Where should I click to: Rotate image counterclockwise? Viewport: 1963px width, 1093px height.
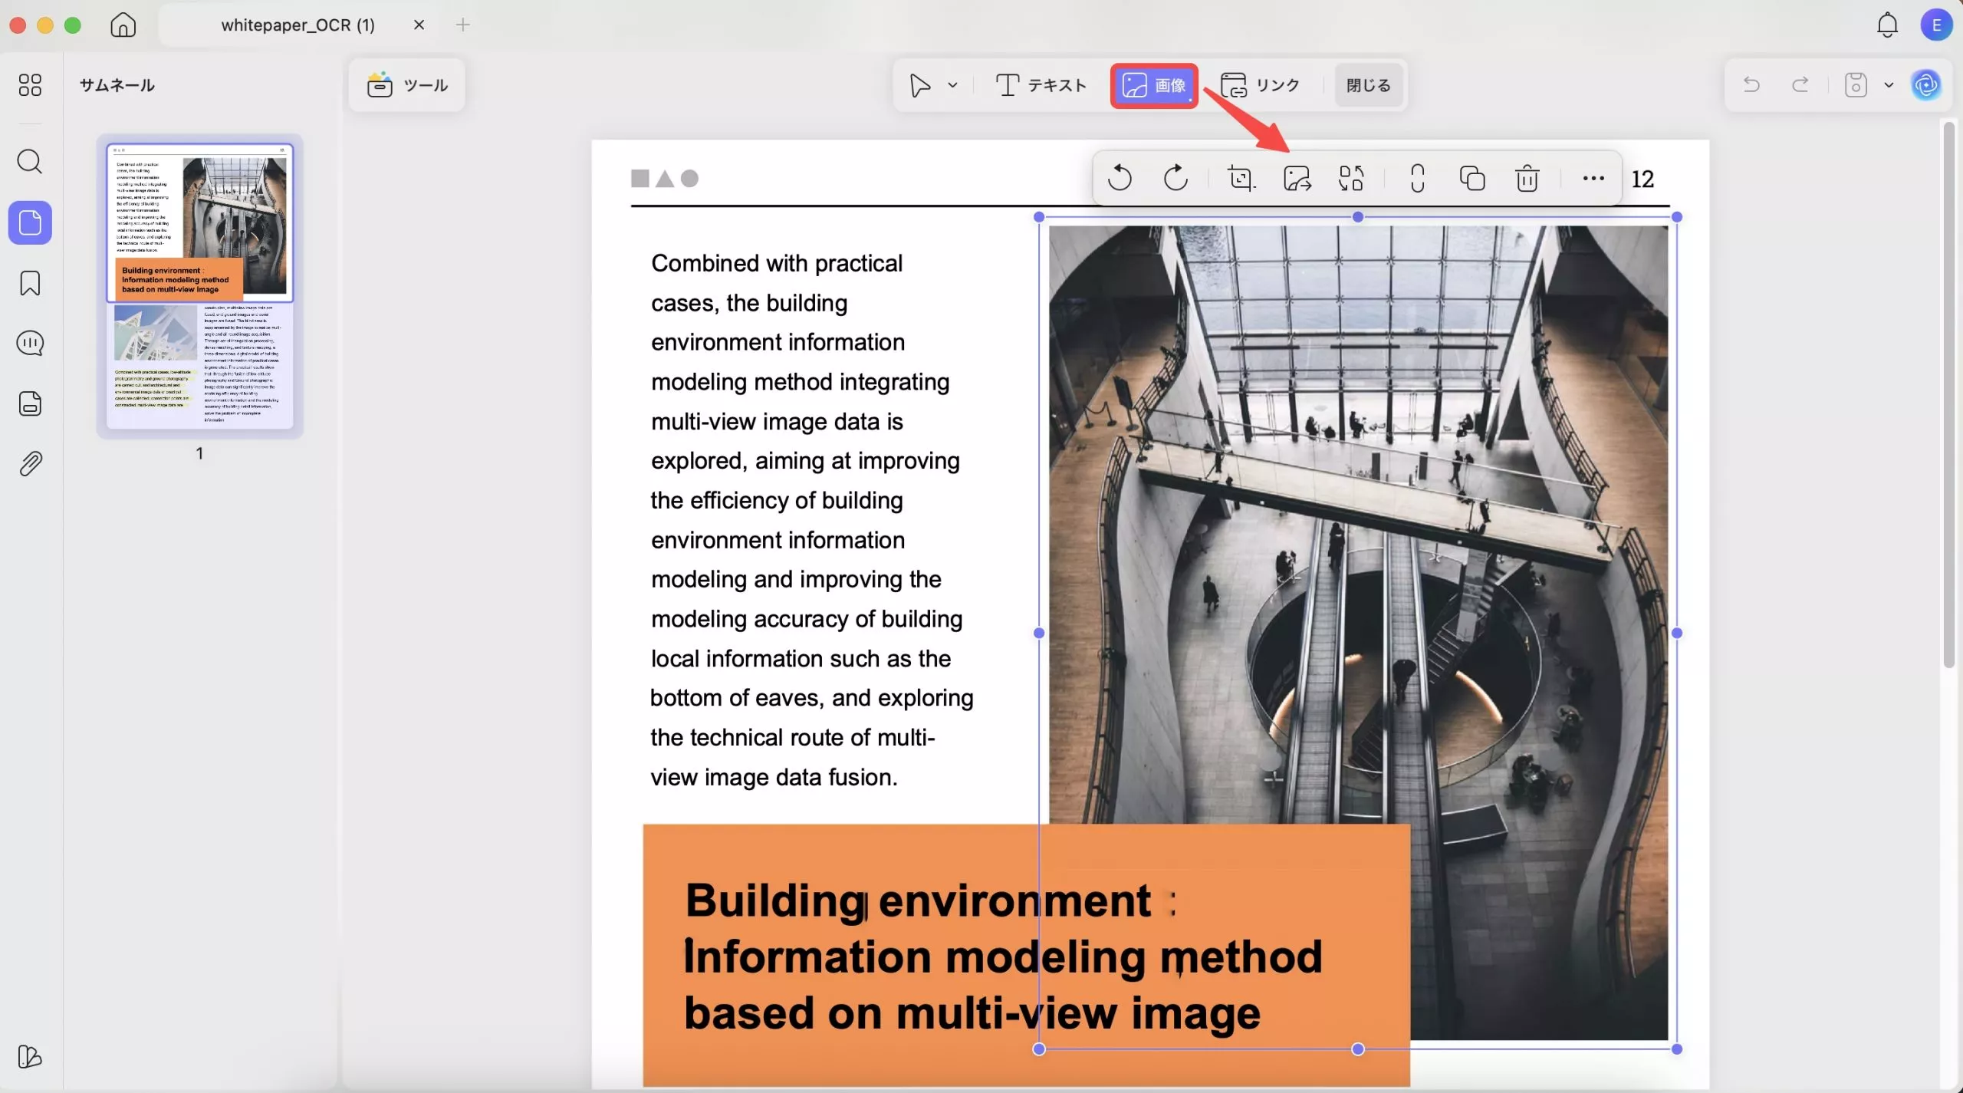click(1120, 179)
